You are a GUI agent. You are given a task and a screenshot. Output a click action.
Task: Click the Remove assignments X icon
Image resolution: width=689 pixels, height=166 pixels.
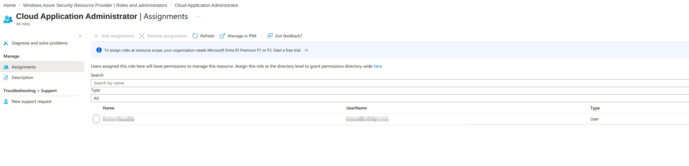[142, 36]
